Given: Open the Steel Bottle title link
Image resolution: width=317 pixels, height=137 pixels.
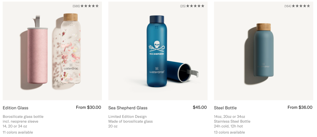Looking at the screenshot, I should point(225,108).
